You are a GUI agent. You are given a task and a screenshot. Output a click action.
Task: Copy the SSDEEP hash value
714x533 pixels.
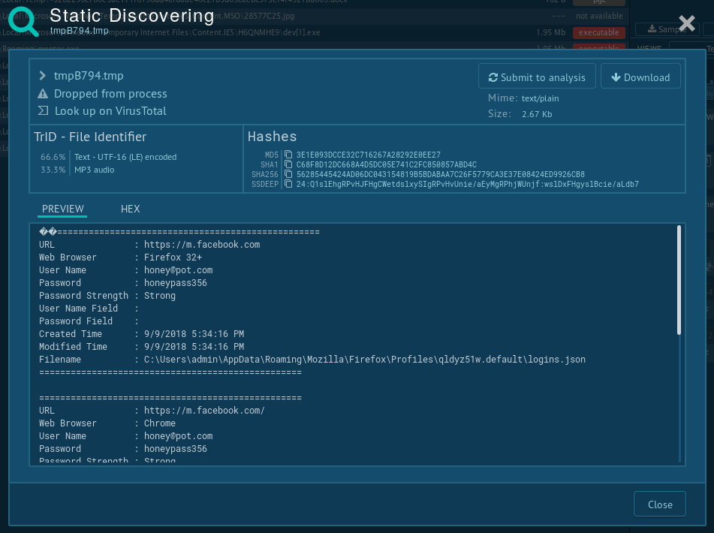click(288, 184)
